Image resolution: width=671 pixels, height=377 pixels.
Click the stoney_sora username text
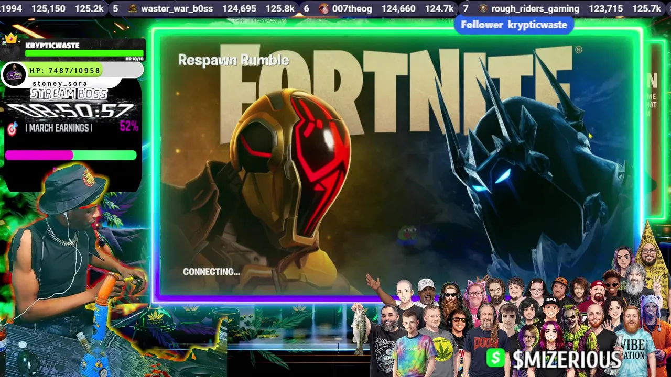point(60,84)
